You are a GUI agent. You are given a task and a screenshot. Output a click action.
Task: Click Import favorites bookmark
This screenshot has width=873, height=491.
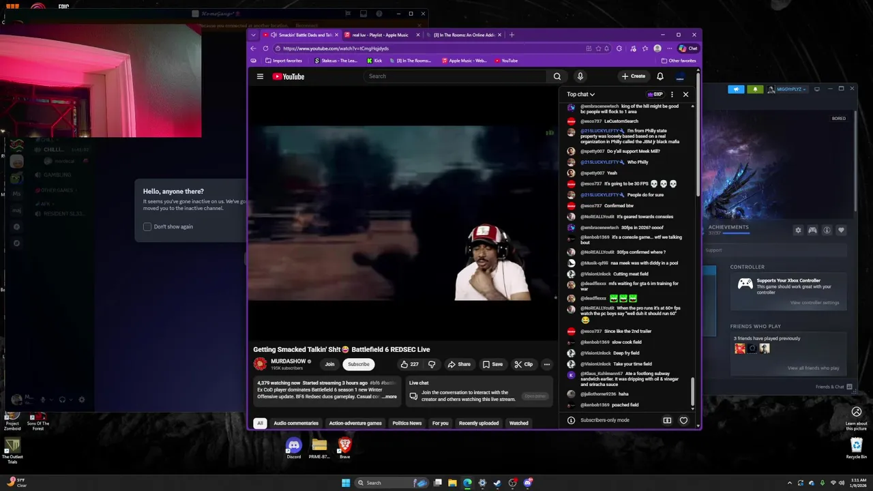click(x=283, y=61)
